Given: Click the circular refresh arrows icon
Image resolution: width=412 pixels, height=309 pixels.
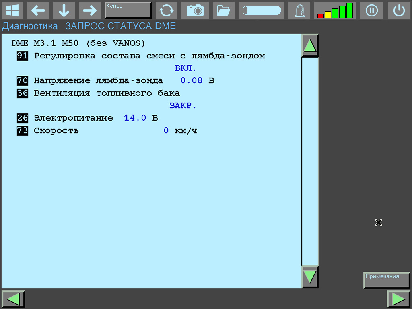Looking at the screenshot, I should 167,10.
